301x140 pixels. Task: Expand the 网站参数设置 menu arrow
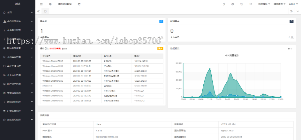point(32,48)
